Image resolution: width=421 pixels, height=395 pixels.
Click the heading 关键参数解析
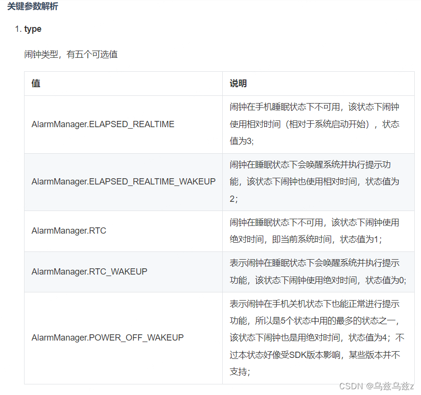[x=32, y=7]
